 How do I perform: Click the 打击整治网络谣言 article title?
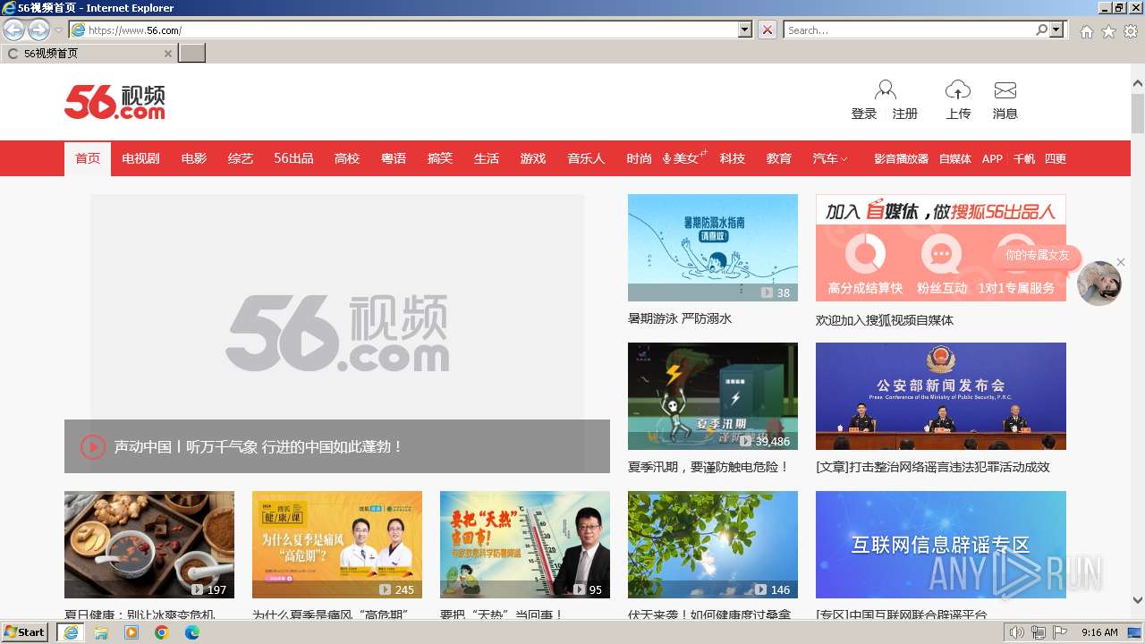tap(933, 467)
